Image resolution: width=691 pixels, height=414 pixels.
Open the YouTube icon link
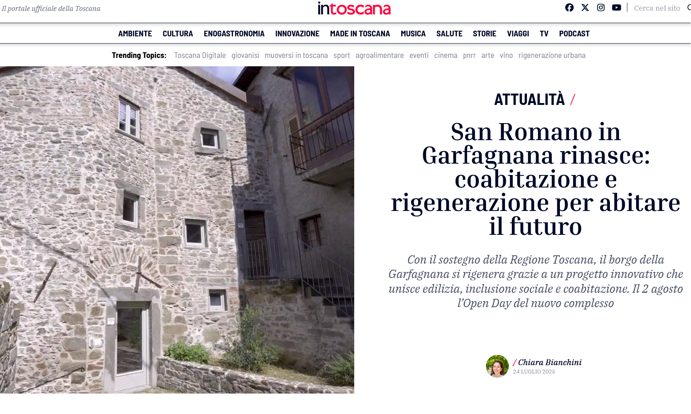tap(617, 8)
